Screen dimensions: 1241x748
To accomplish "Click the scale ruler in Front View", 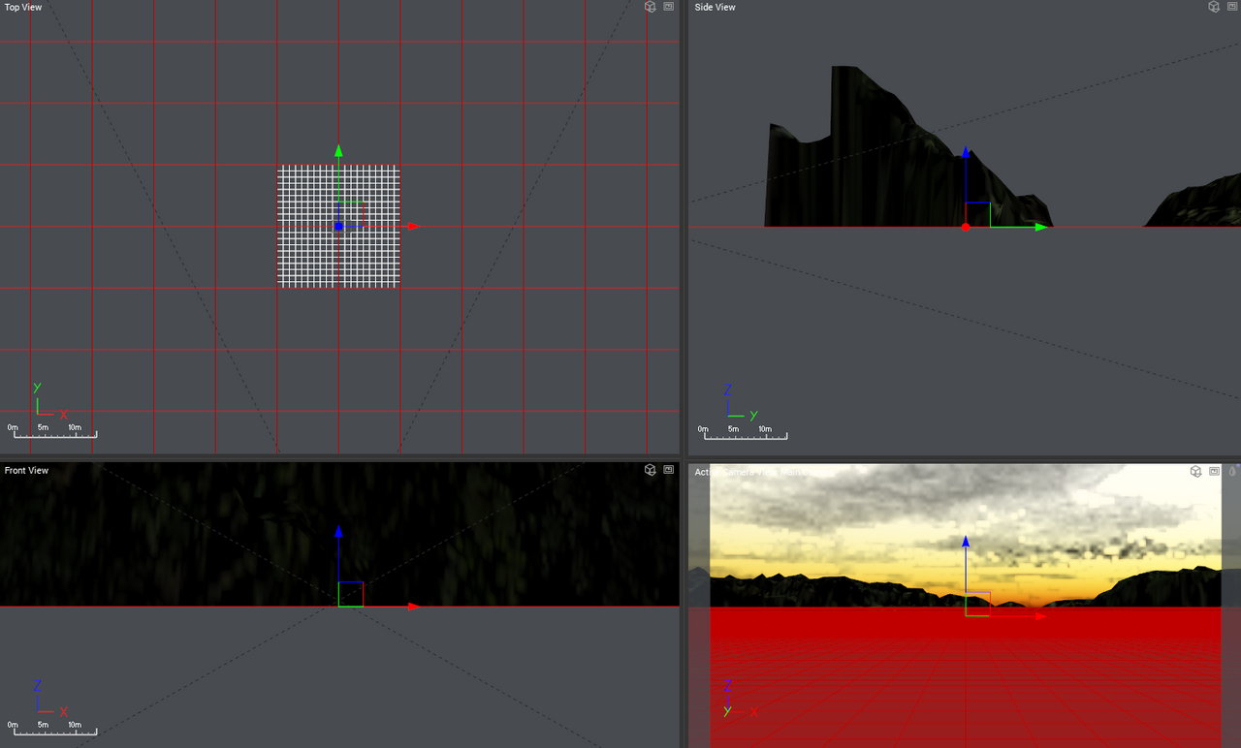I will pos(52,728).
